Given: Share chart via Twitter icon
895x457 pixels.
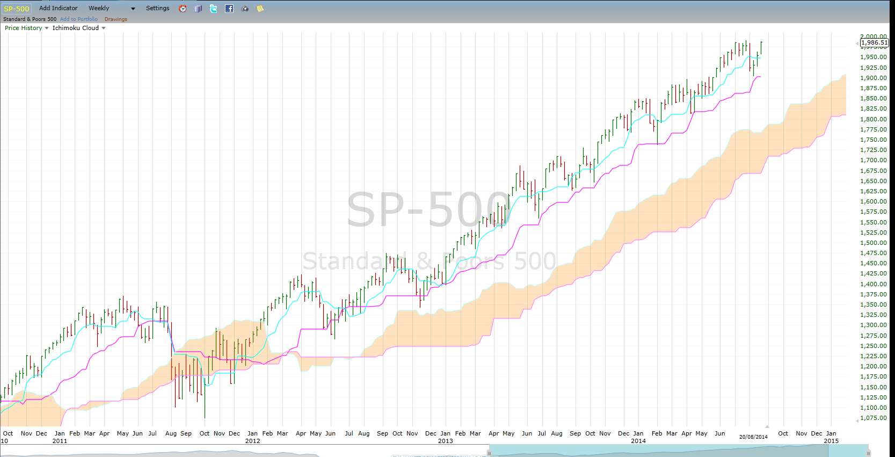Looking at the screenshot, I should (x=214, y=9).
